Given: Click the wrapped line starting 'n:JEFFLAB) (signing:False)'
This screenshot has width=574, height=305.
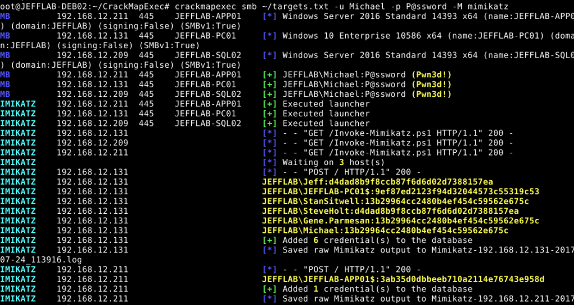Looking at the screenshot, I should pyautogui.click(x=100, y=46).
